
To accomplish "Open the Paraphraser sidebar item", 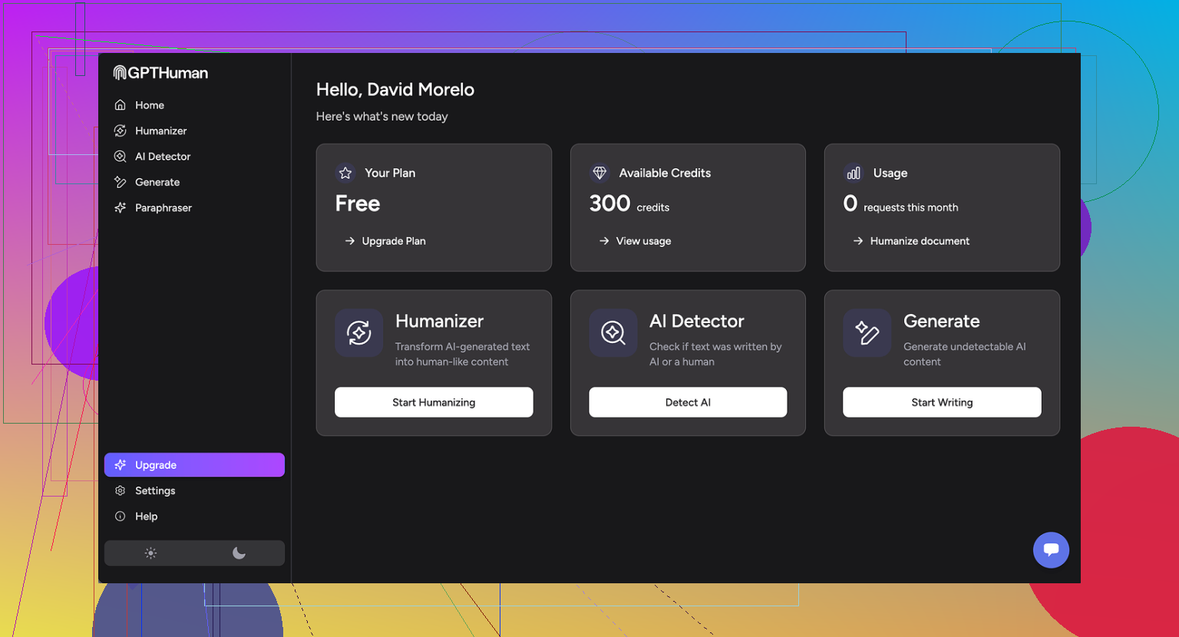I will 163,208.
